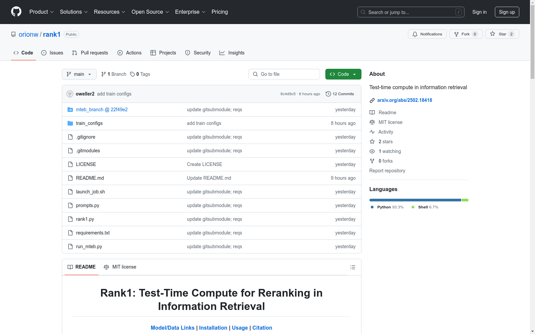Screen dimensions: 535x334
Task: Click the Search or jump to field
Action: click(411, 12)
